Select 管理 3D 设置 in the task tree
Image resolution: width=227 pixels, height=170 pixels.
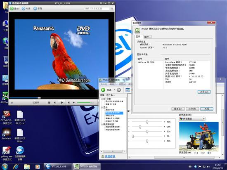point(111,104)
